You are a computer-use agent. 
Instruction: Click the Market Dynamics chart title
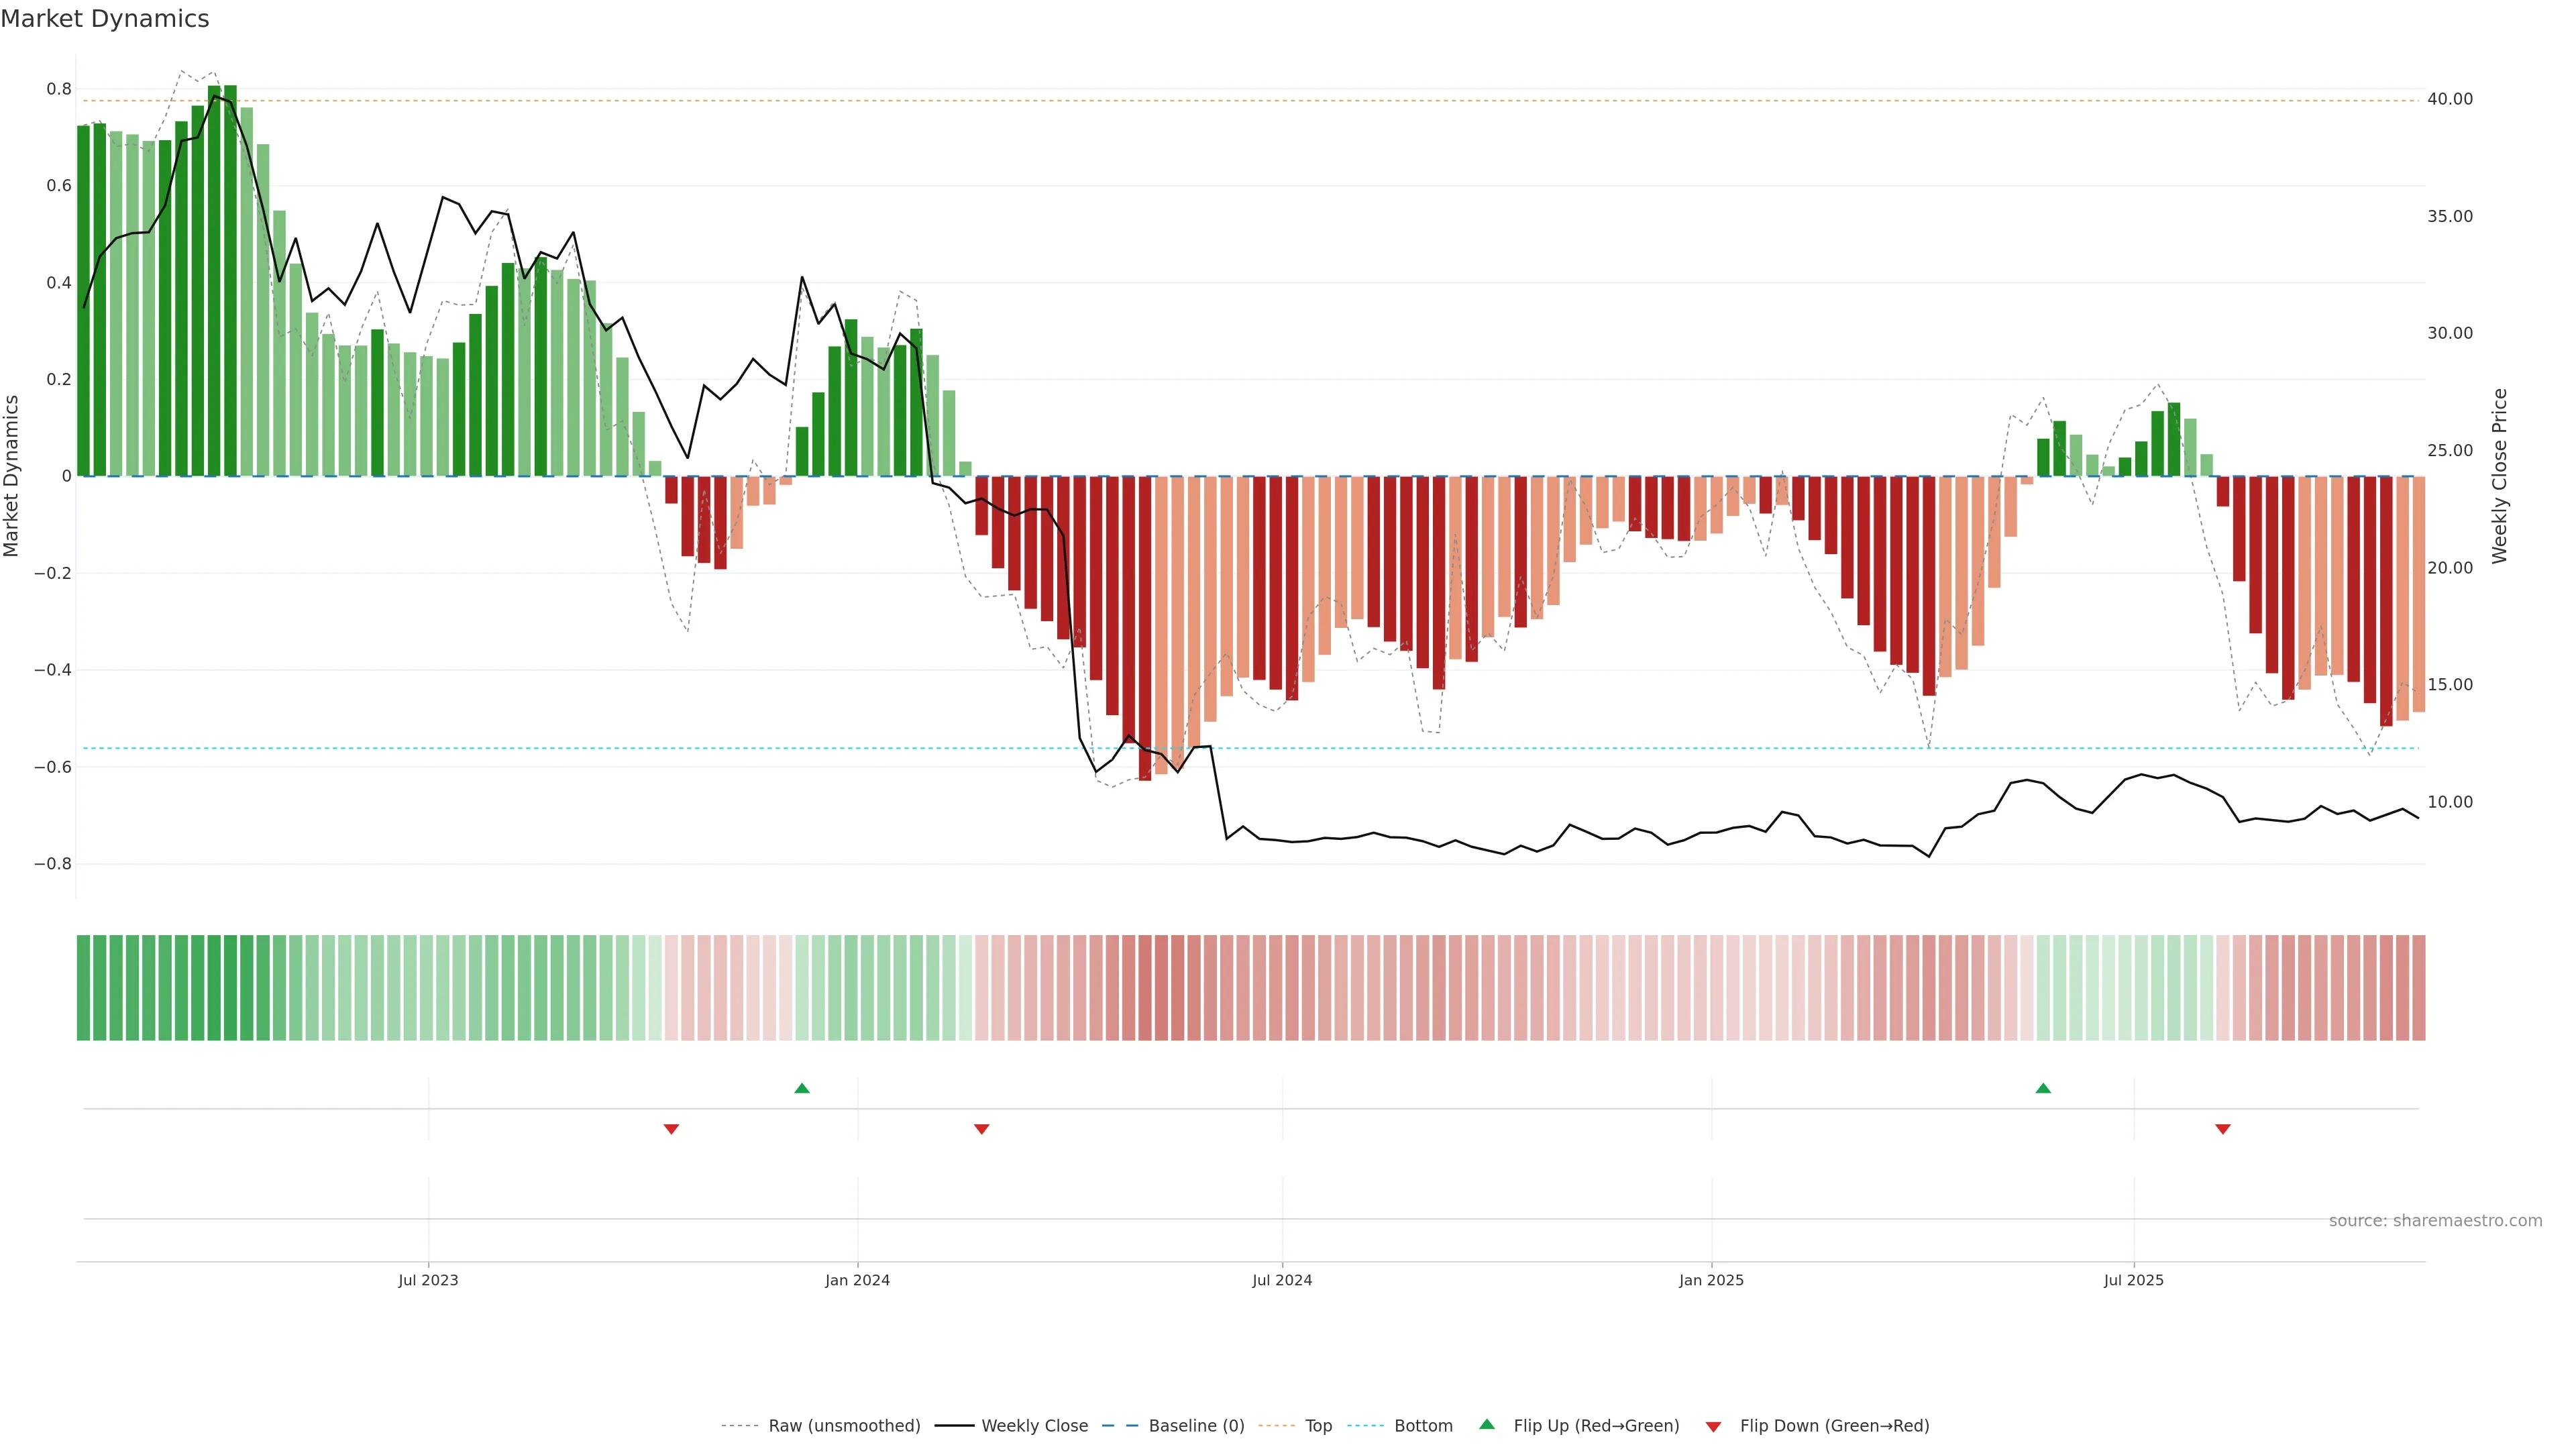105,19
